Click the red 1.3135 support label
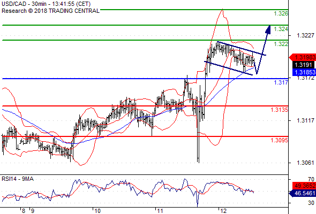316x214 pixels. [x=280, y=110]
